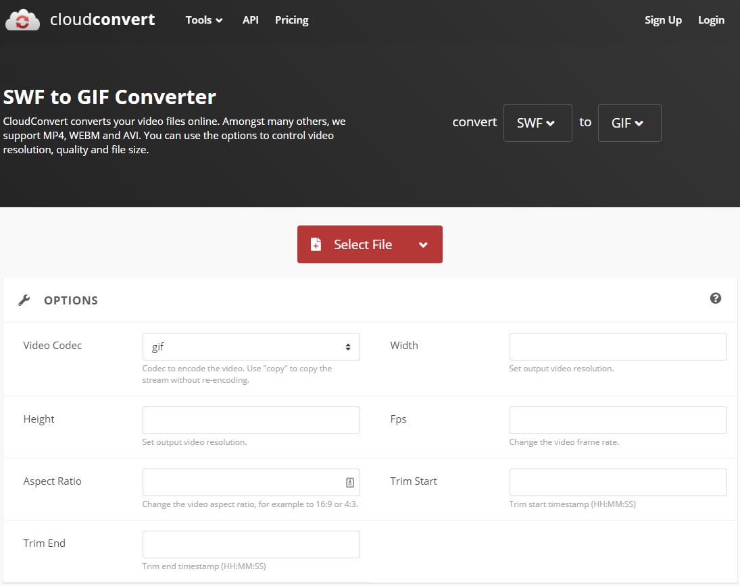Open the GIF target format dropdown
The width and height of the screenshot is (740, 586).
coord(629,123)
